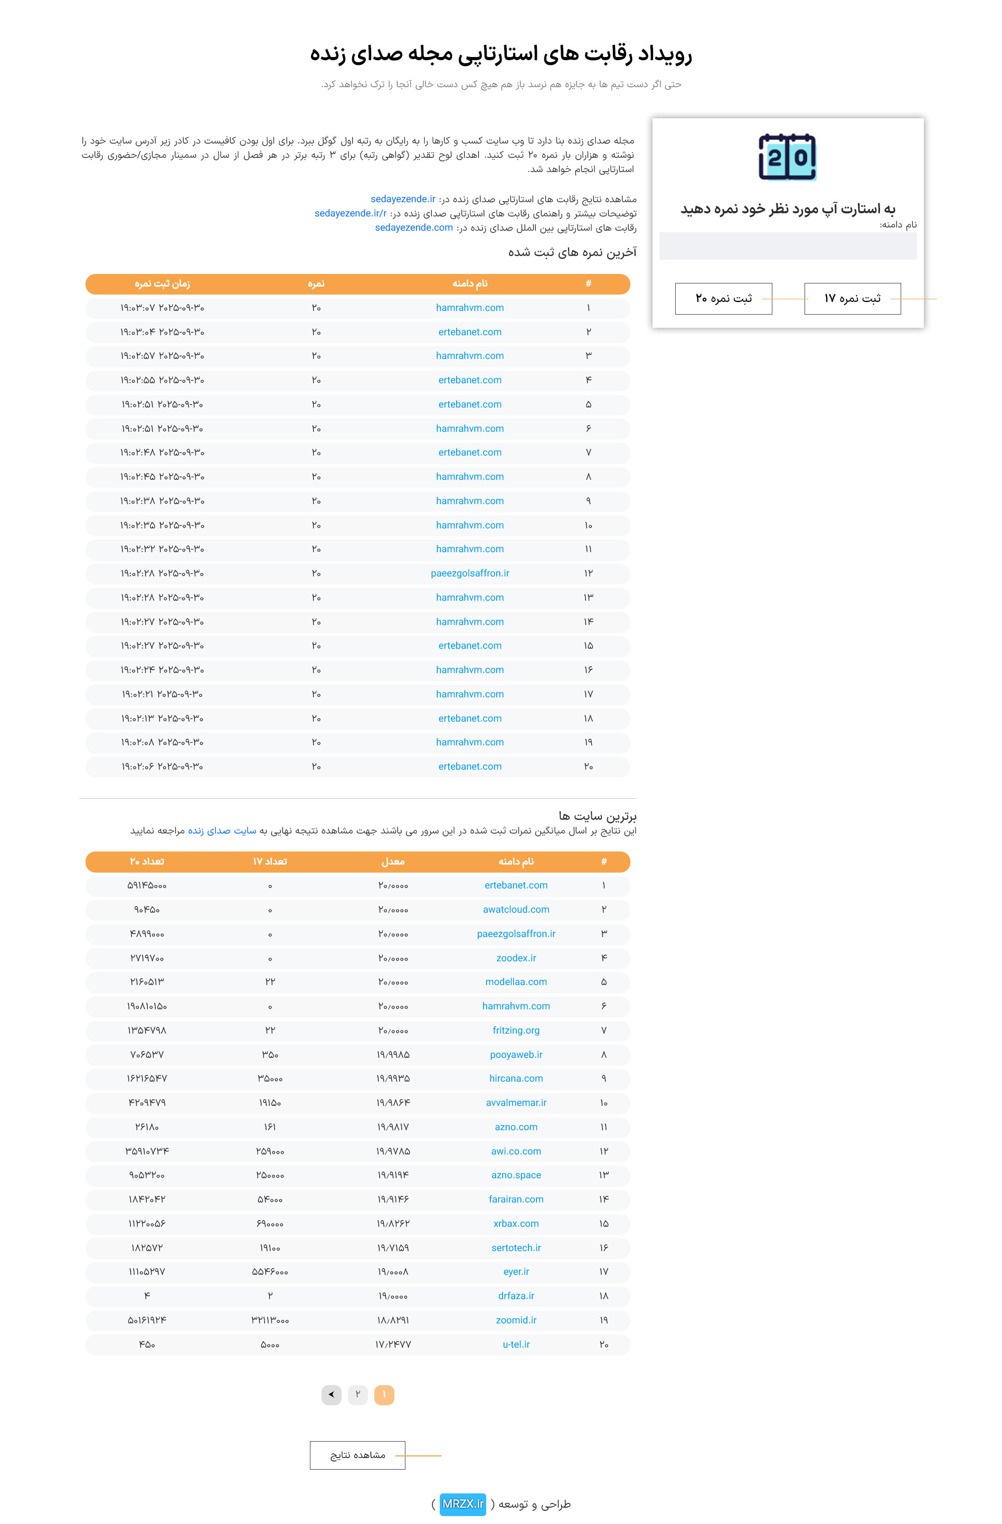Click the 'مشاهده نتایج' button

pyautogui.click(x=357, y=1455)
